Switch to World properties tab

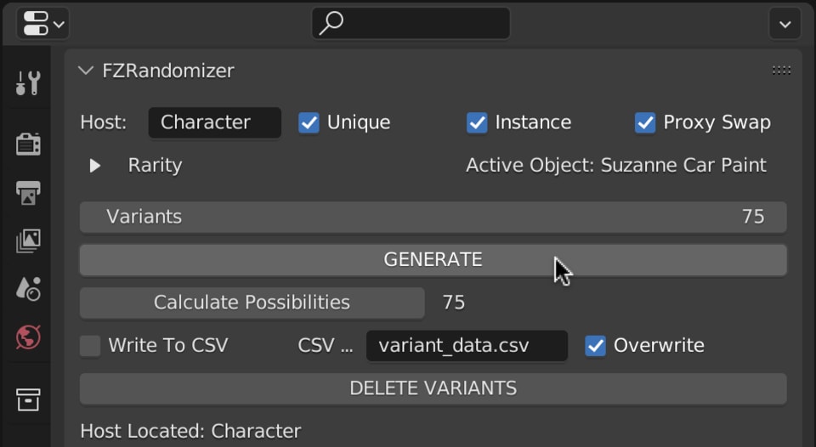click(x=28, y=337)
